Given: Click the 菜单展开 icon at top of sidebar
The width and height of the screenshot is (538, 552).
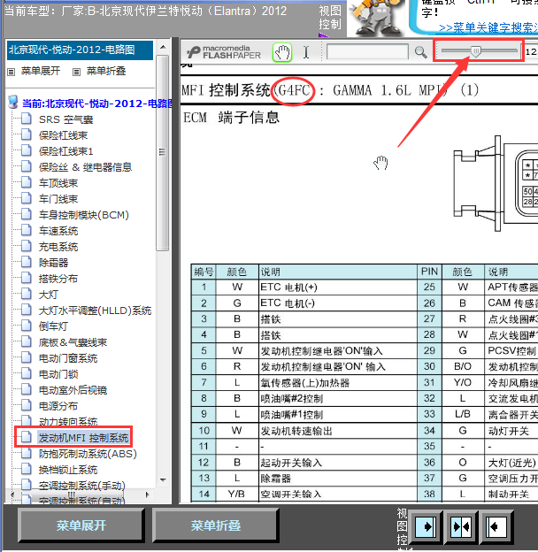Looking at the screenshot, I should click(12, 72).
